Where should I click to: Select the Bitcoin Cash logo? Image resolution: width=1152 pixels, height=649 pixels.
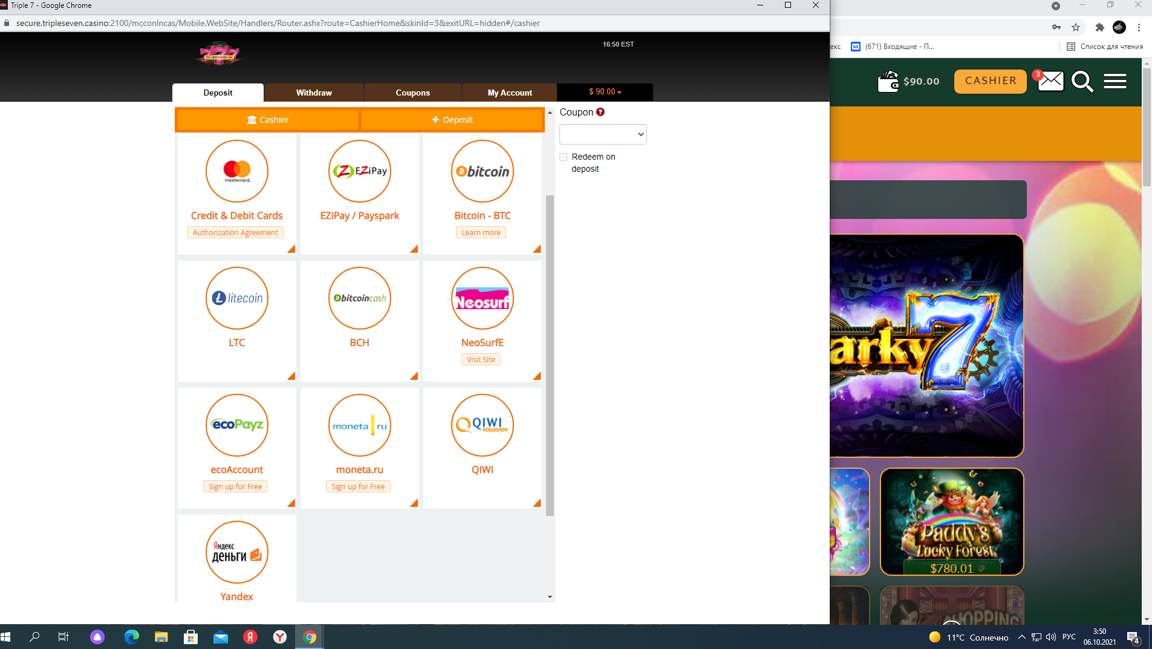(x=360, y=298)
